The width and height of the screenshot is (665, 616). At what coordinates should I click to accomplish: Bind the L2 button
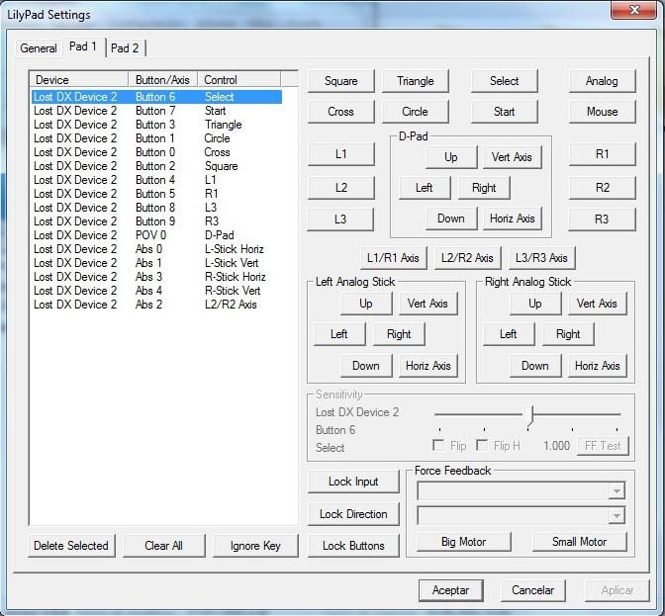pos(341,187)
